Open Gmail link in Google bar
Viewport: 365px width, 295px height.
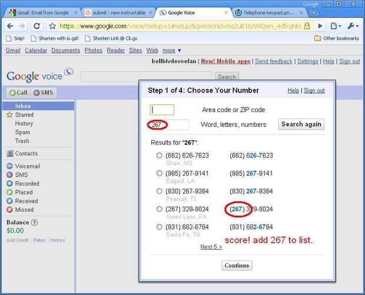pos(13,50)
